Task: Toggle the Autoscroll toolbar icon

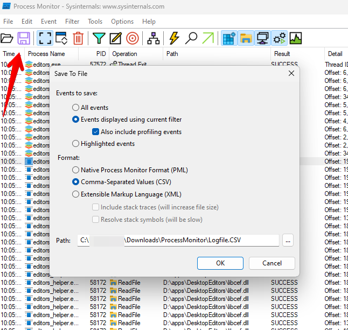Action: click(61, 38)
